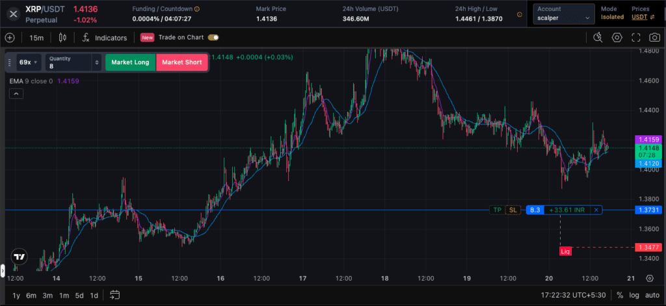666x306 pixels.
Task: Open the go-to-date calendar icon
Action: [114, 295]
